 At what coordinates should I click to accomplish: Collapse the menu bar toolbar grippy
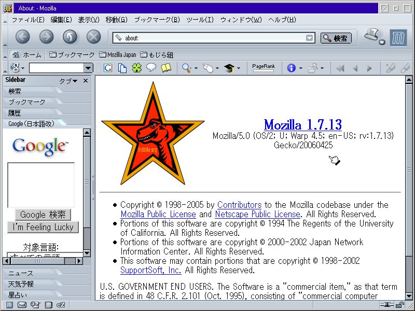[x=5, y=20]
